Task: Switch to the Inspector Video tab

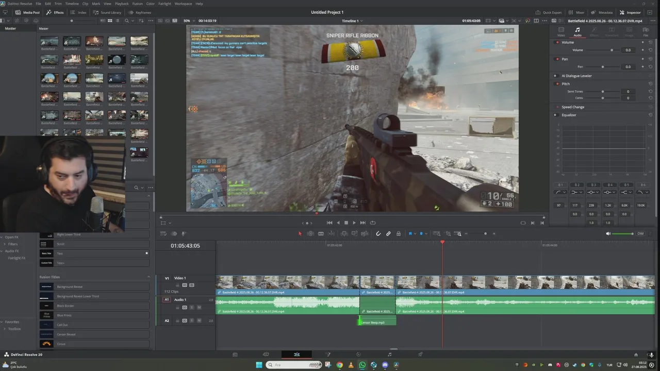Action: [x=561, y=32]
